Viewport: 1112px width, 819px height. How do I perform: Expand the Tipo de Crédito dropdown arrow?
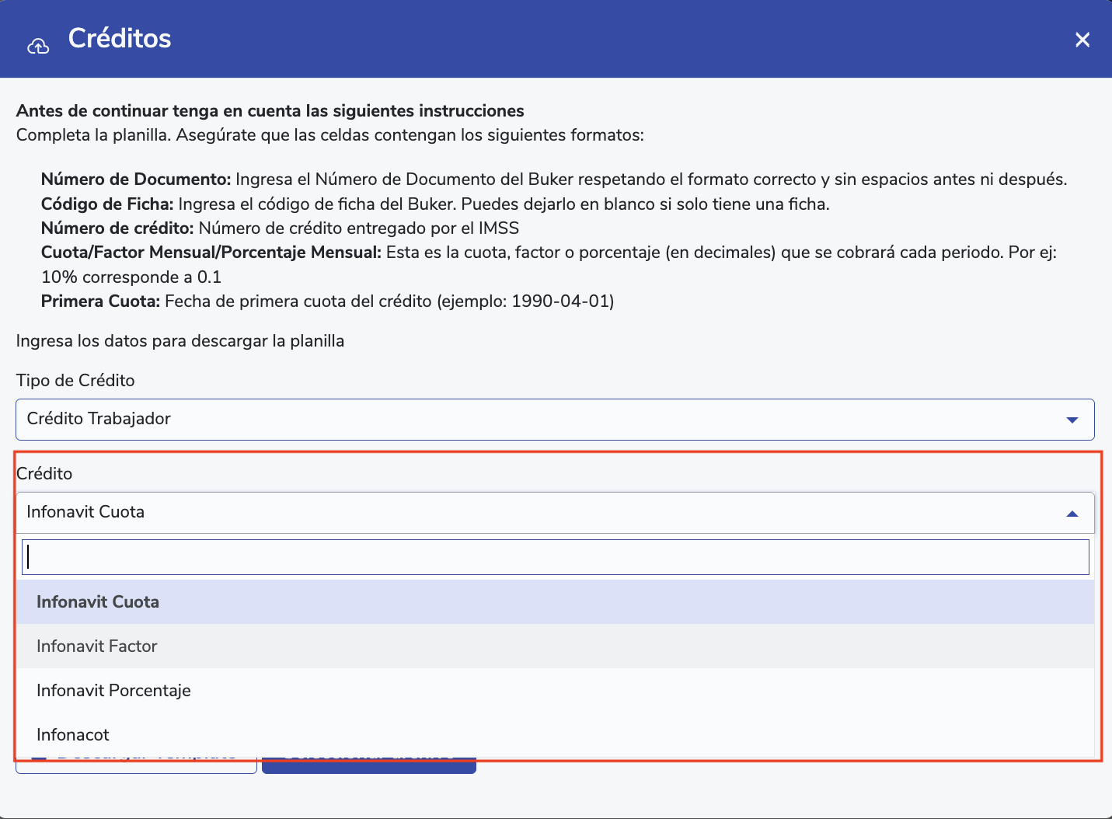[x=1072, y=420]
